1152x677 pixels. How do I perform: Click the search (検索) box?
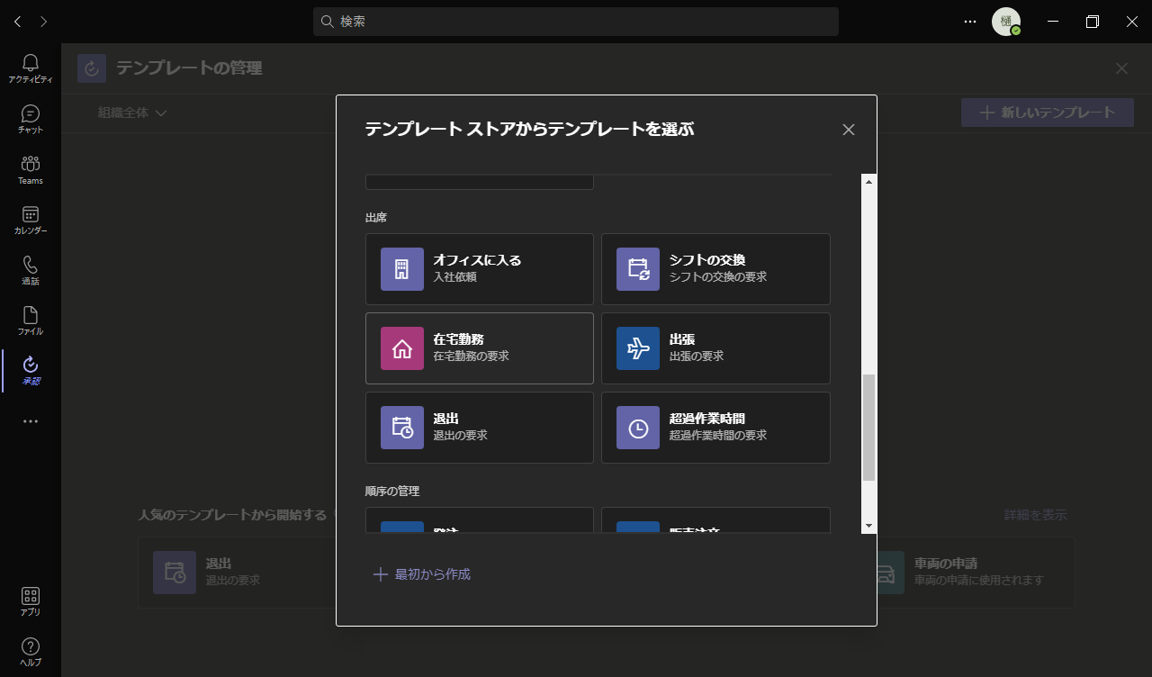click(576, 22)
